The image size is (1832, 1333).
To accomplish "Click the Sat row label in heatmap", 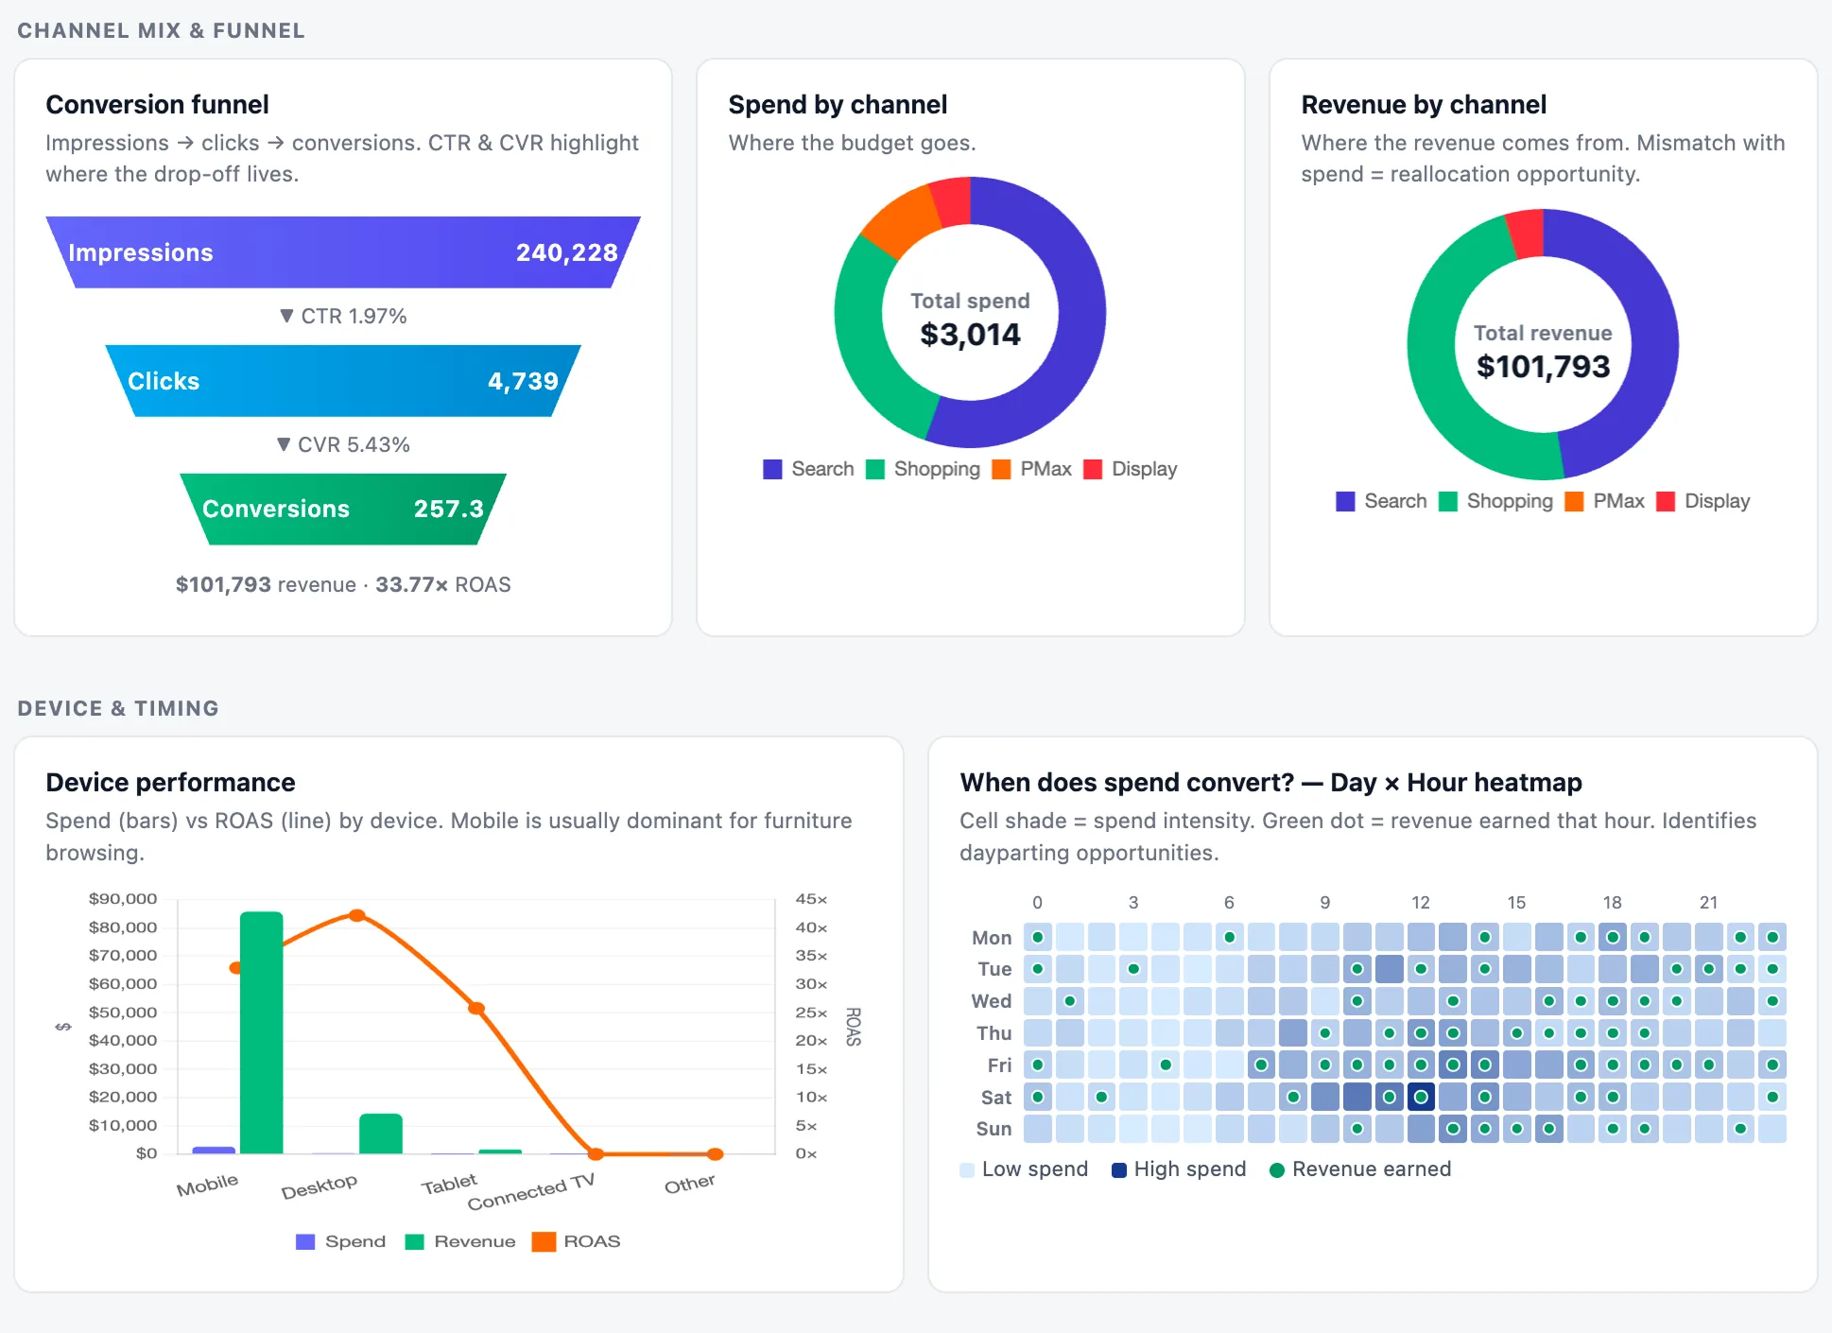I will click(996, 1097).
